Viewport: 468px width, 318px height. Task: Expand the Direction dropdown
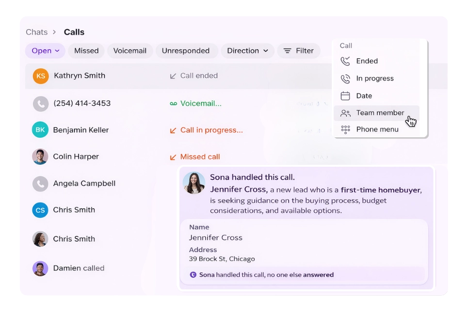tap(247, 51)
